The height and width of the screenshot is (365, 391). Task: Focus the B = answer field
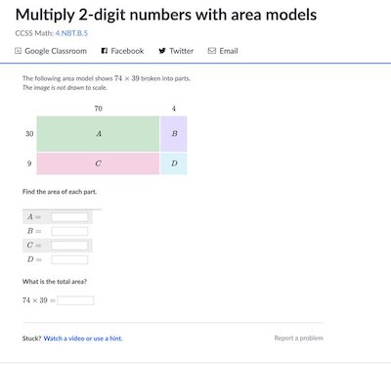point(69,231)
